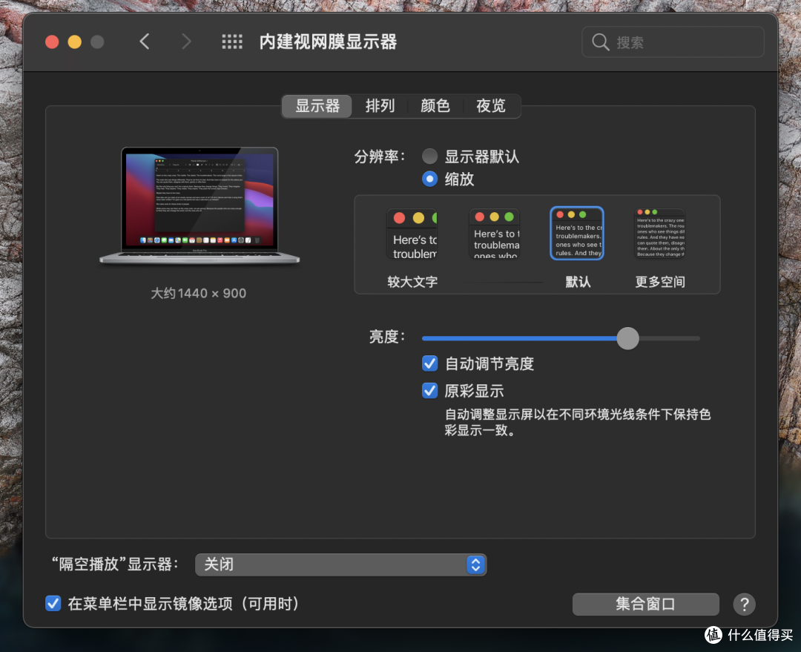Go back with the left chevron
Screen dimensions: 801x652
[145, 42]
